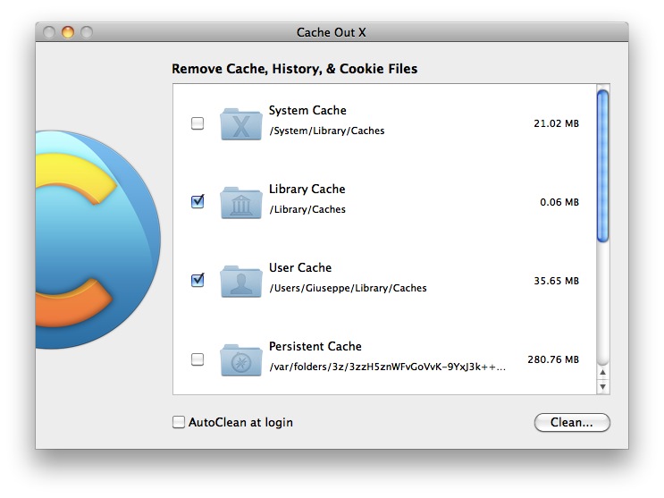Select the User Cache label
The image size is (664, 498).
click(300, 268)
